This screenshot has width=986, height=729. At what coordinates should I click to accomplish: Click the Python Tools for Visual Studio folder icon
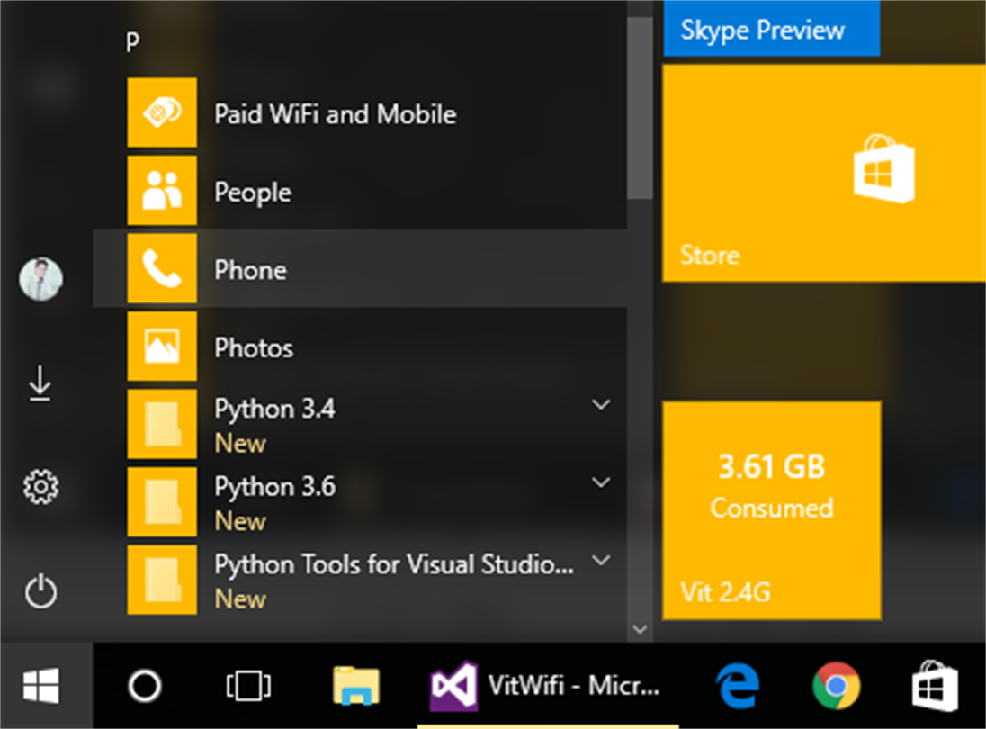[x=162, y=580]
